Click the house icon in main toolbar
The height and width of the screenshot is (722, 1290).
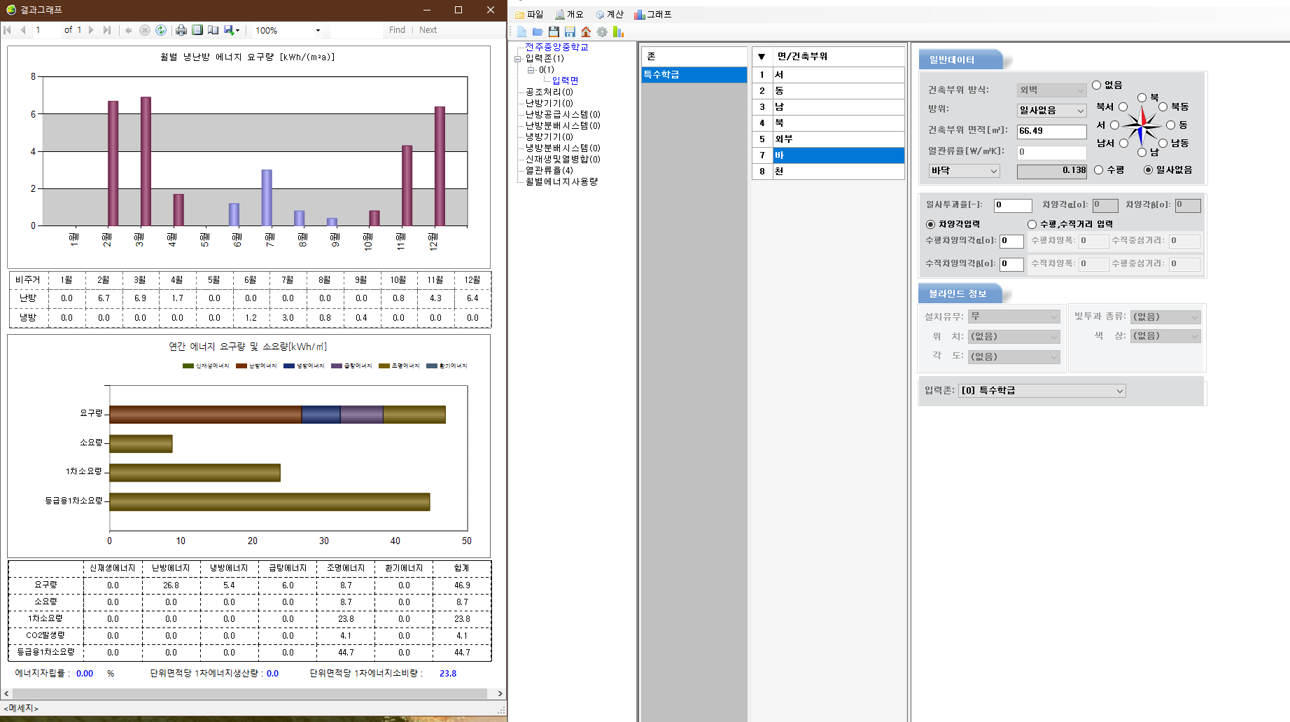pos(586,32)
